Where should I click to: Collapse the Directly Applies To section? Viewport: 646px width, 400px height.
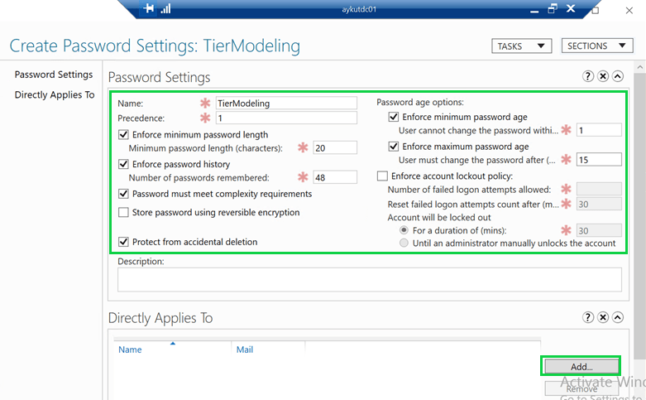pyautogui.click(x=617, y=317)
